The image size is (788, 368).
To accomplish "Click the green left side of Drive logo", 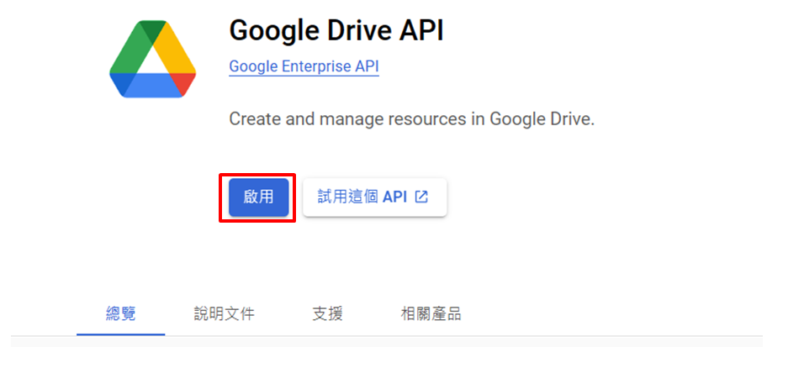I will [x=129, y=55].
